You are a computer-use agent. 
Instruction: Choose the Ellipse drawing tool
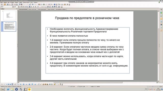point(10,84)
